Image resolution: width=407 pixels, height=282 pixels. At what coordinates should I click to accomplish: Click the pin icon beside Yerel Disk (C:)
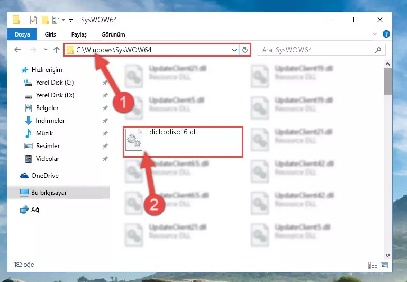105,83
